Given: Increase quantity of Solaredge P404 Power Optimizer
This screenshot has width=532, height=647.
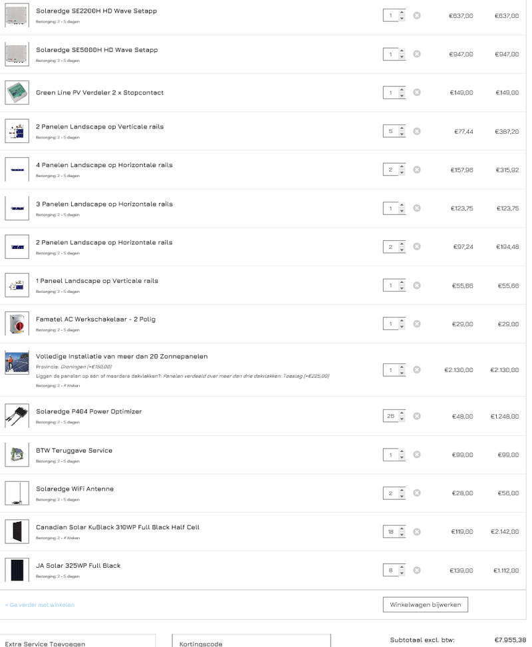Looking at the screenshot, I should point(401,413).
